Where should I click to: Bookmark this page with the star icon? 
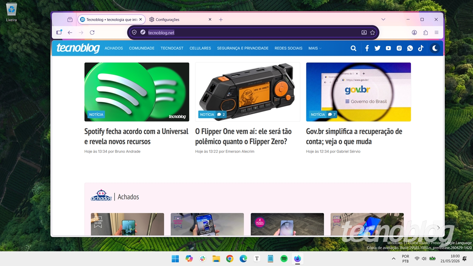pos(372,33)
